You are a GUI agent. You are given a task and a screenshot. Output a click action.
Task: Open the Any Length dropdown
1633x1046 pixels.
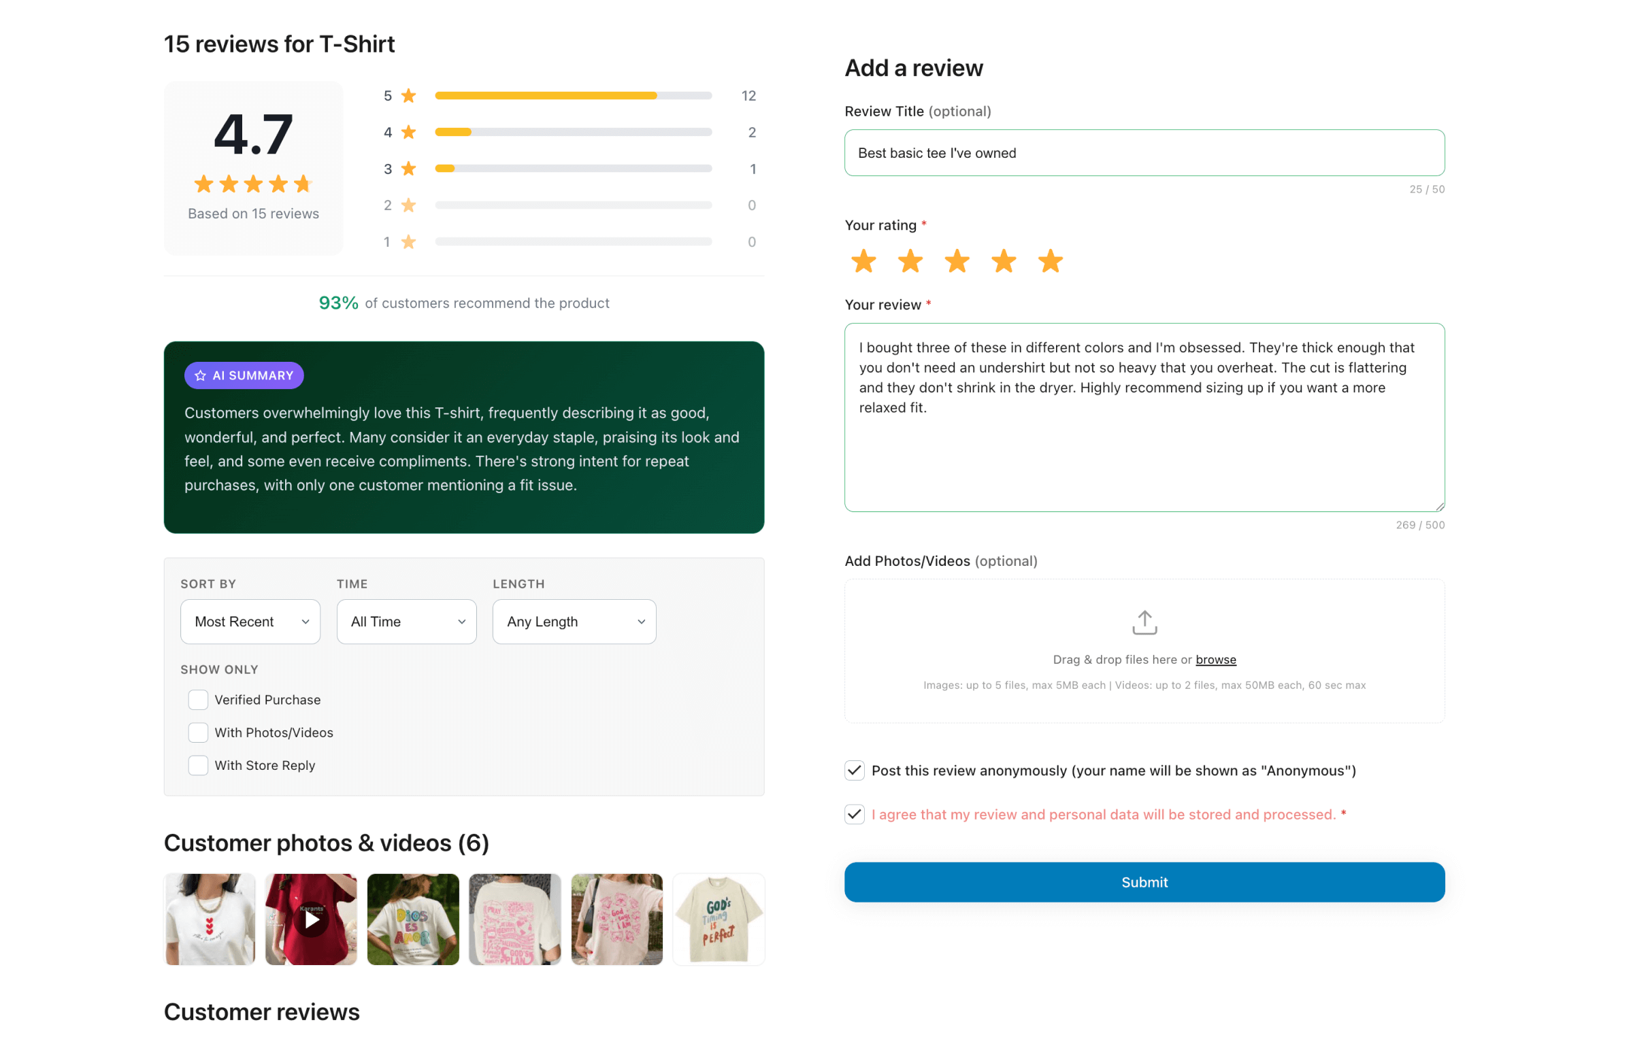click(574, 621)
